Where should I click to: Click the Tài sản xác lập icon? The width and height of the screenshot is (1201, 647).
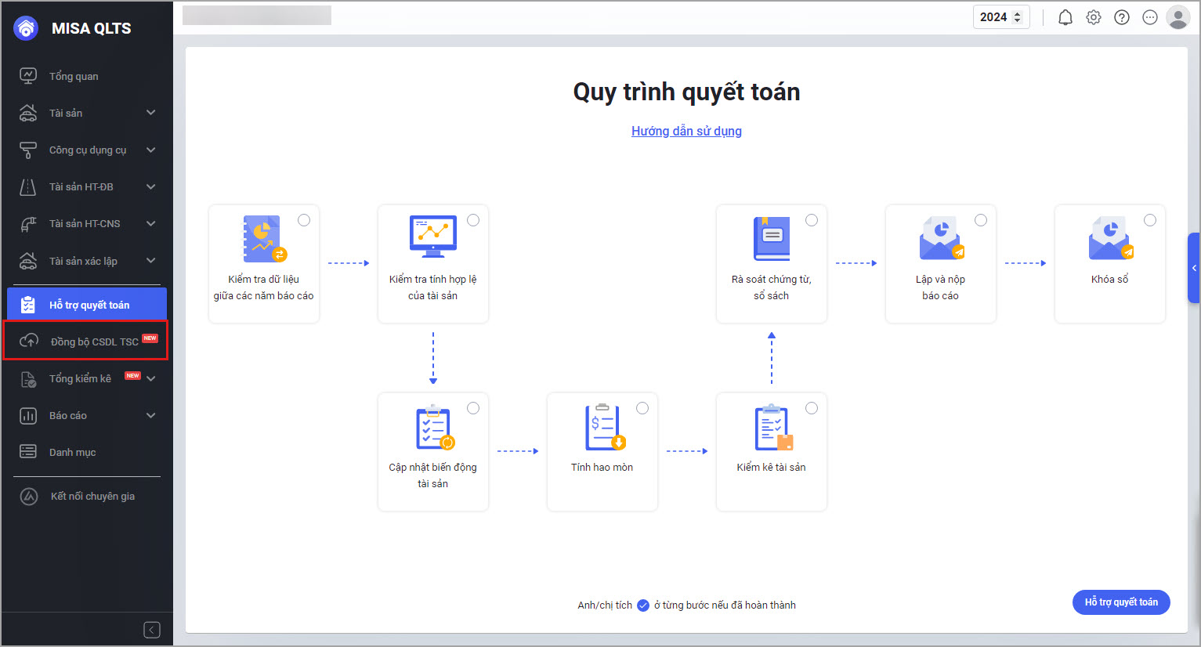(x=28, y=261)
